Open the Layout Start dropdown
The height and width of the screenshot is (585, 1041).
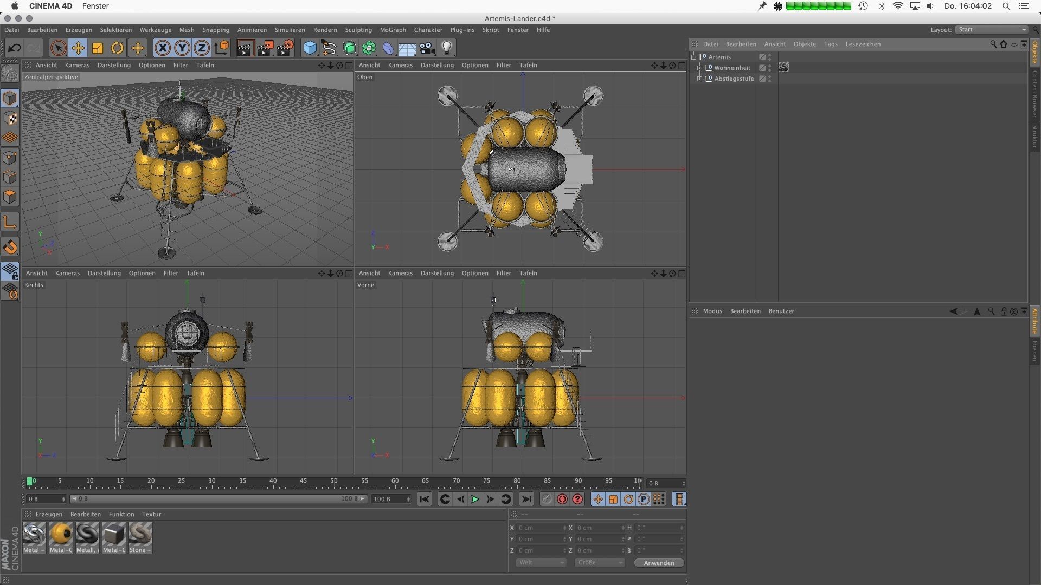[992, 30]
